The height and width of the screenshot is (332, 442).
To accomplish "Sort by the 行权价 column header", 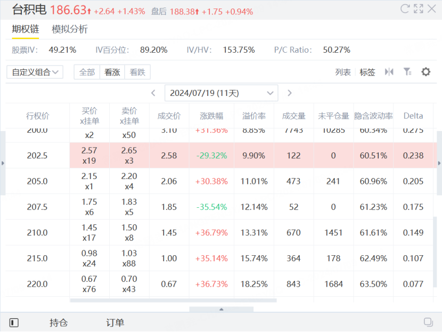I will (x=37, y=116).
